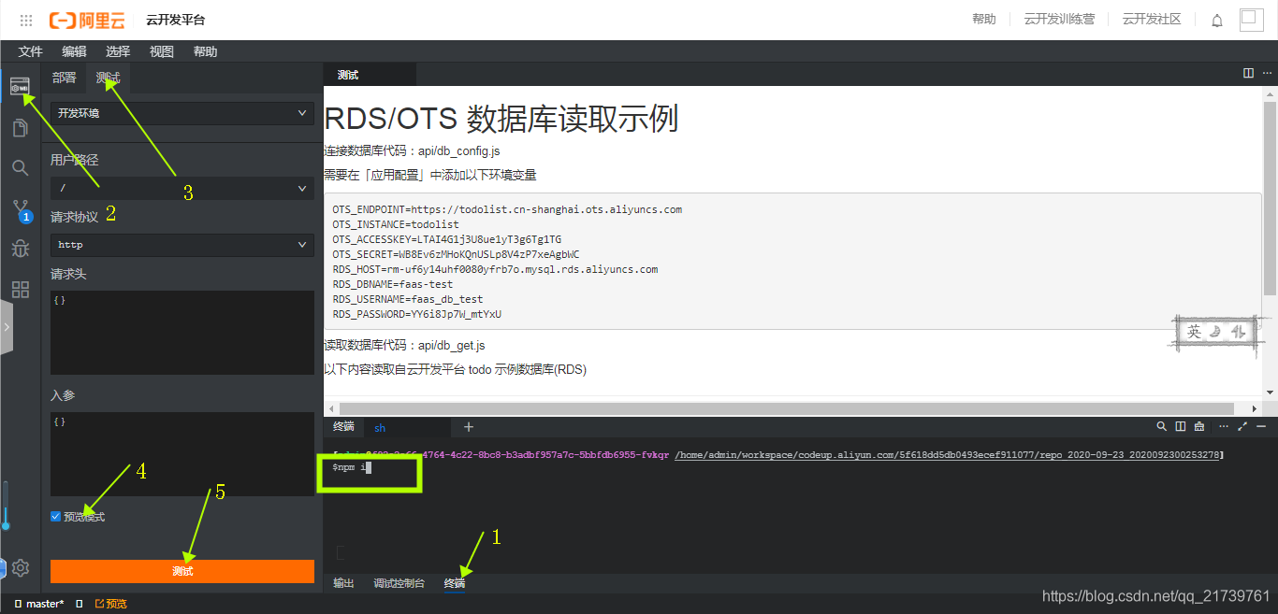Screen dimensions: 1278x614
Task: Open the file explorer sidebar icon
Action: [20, 128]
